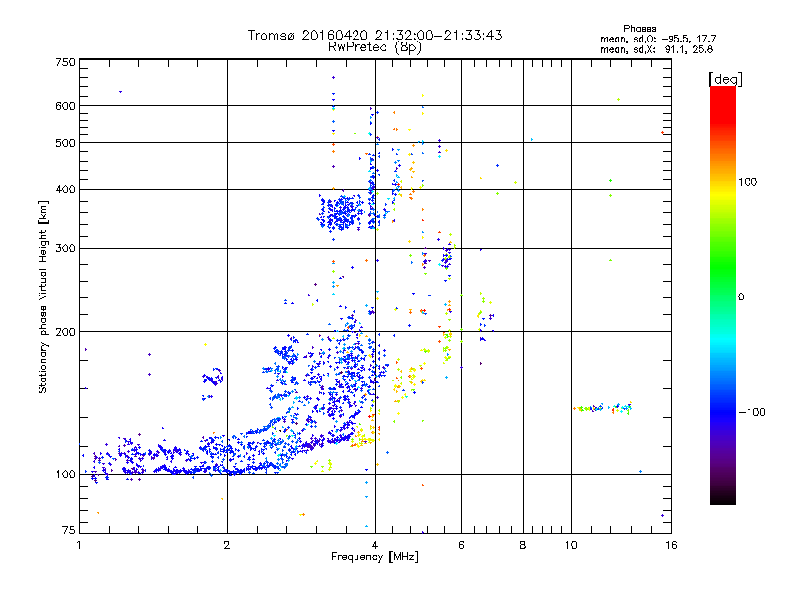This screenshot has width=790, height=593.
Task: Click the colorbar tick label '0'
Action: point(741,296)
